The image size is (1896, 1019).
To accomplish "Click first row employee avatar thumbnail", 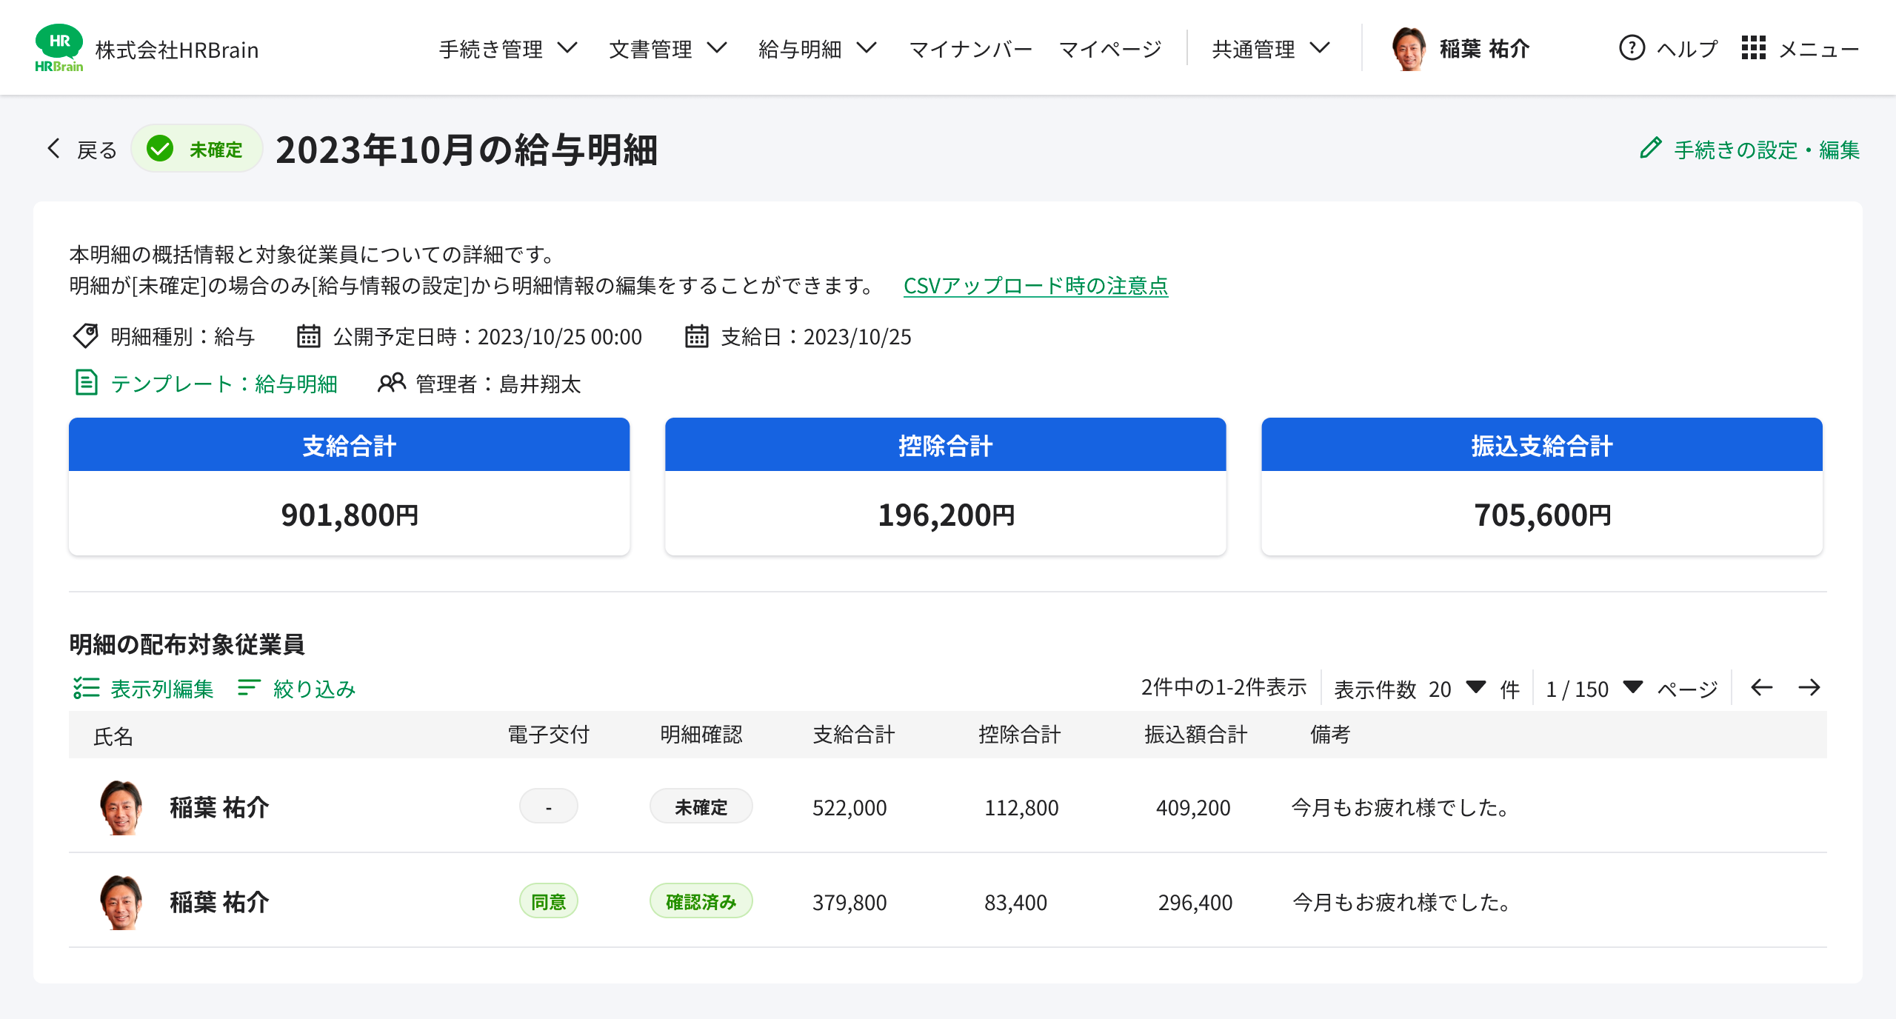I will pyautogui.click(x=121, y=807).
